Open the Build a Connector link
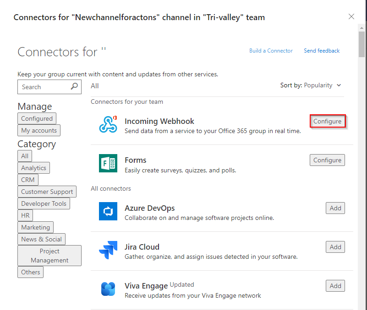This screenshot has height=310, width=367. point(271,51)
